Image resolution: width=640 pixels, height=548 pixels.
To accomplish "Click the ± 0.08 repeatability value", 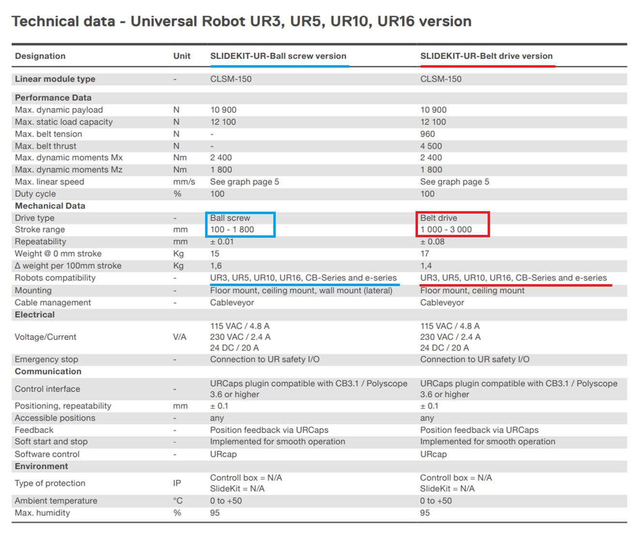I will pos(432,242).
